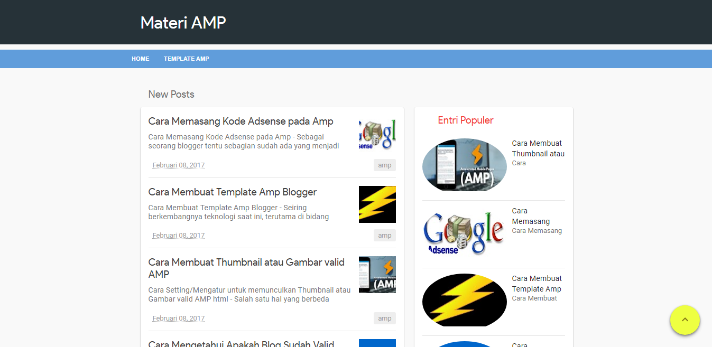Open the Materi AMP site title

183,22
